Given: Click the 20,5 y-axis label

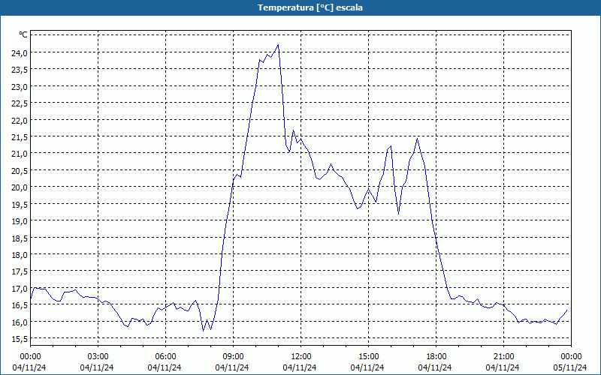Looking at the screenshot, I should [20, 170].
